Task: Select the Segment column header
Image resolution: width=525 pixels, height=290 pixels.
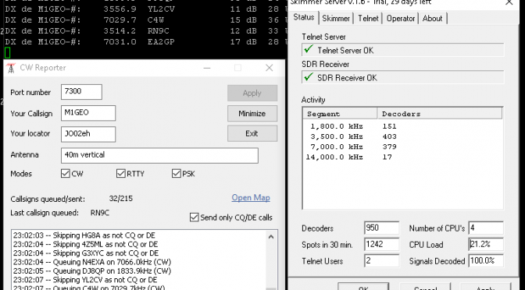Action: (x=340, y=114)
